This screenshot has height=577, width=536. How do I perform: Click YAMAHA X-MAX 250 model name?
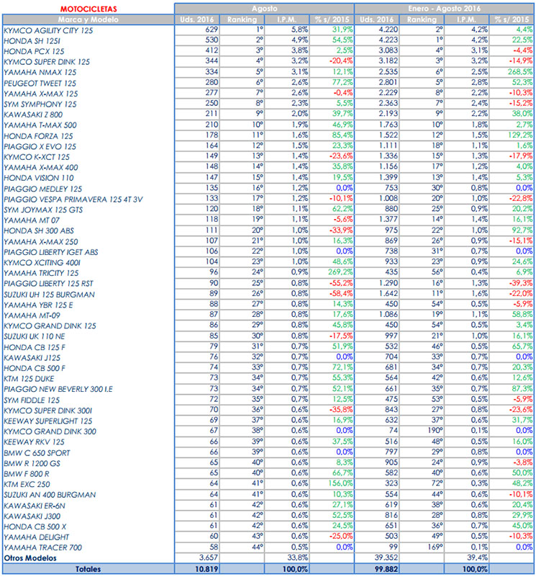pyautogui.click(x=41, y=242)
